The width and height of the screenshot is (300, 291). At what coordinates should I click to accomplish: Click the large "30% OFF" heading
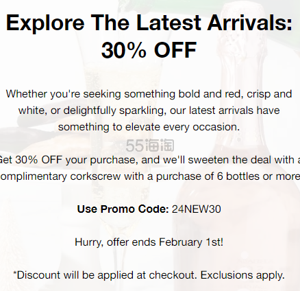tap(149, 50)
